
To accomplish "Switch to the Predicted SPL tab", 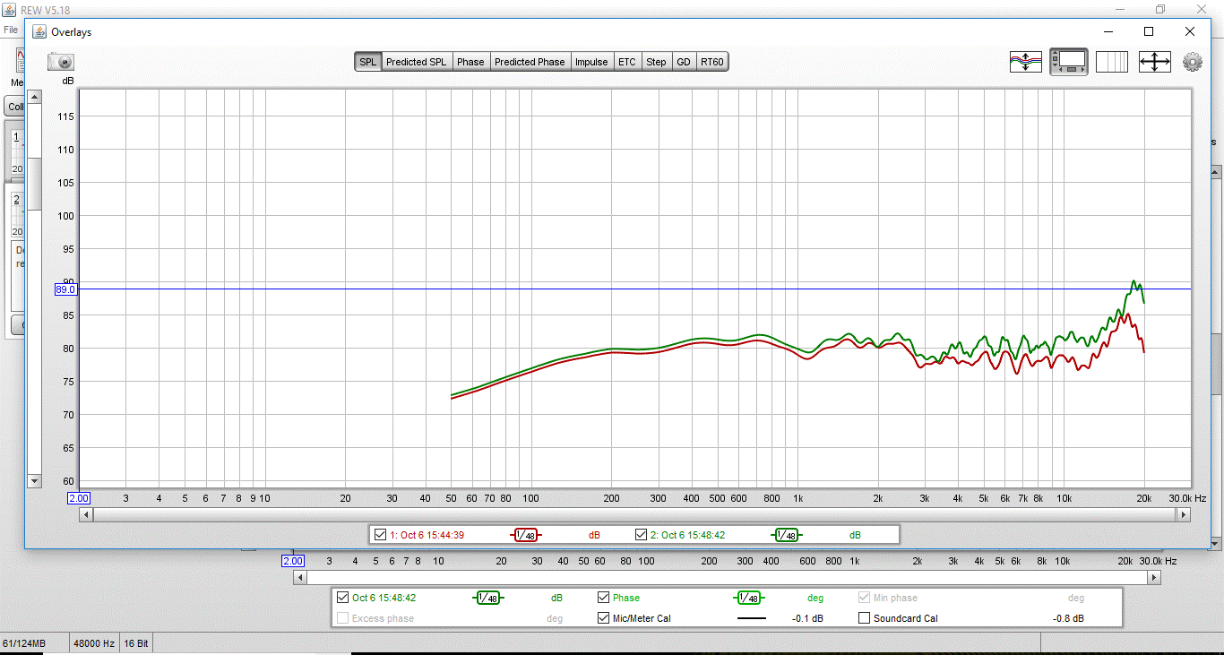I will [416, 62].
